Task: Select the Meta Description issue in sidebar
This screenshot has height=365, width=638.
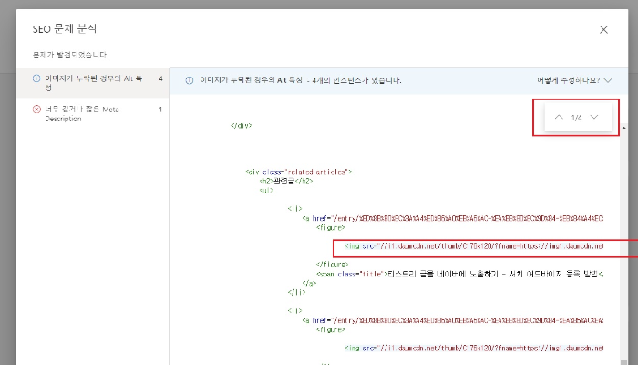Action: pyautogui.click(x=93, y=114)
